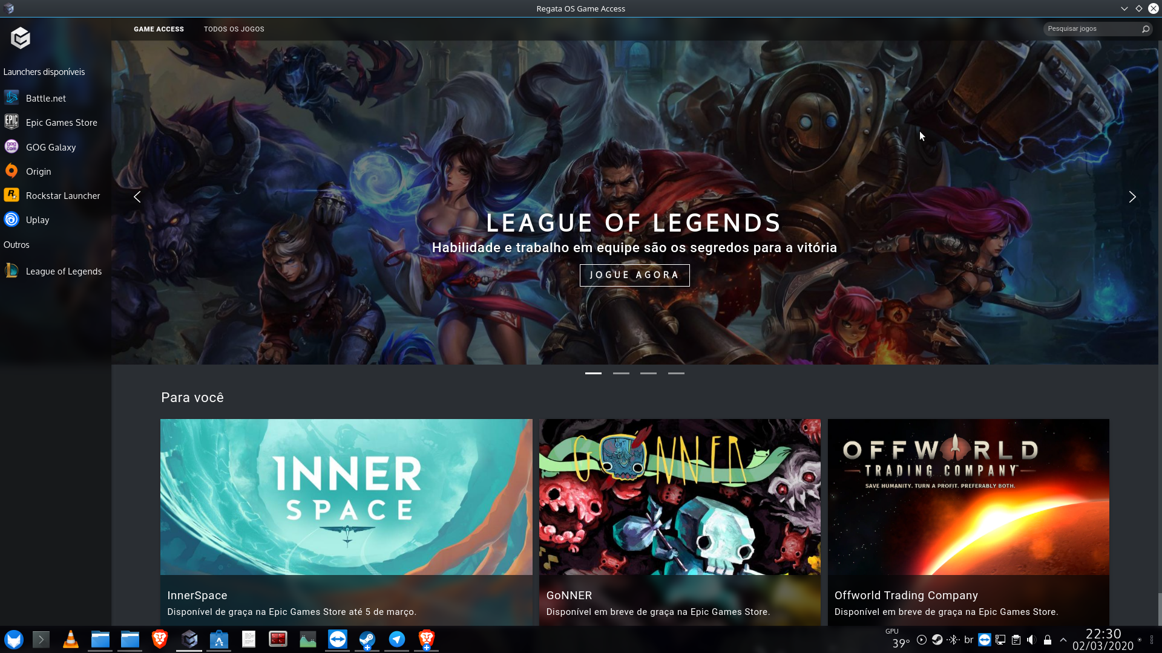This screenshot has width=1162, height=653.
Task: Open the Regata OS application menu
Action: tap(14, 639)
